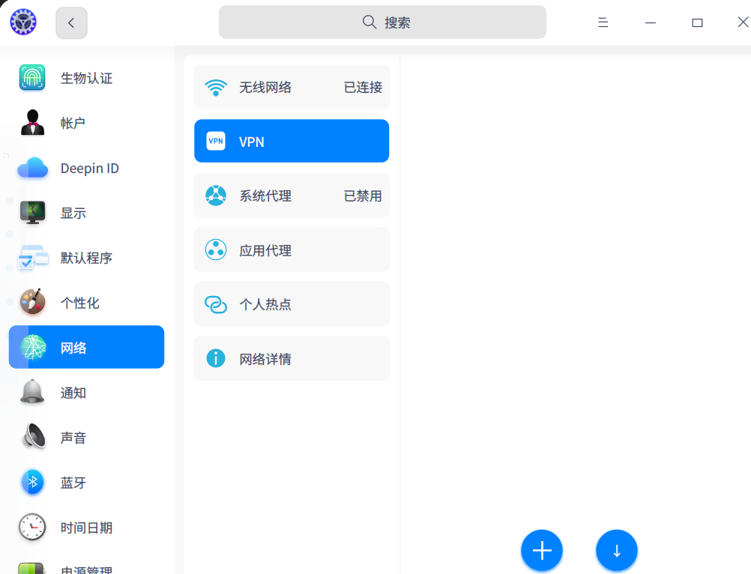
Task: Open the 时间日期 label
Action: tap(86, 528)
